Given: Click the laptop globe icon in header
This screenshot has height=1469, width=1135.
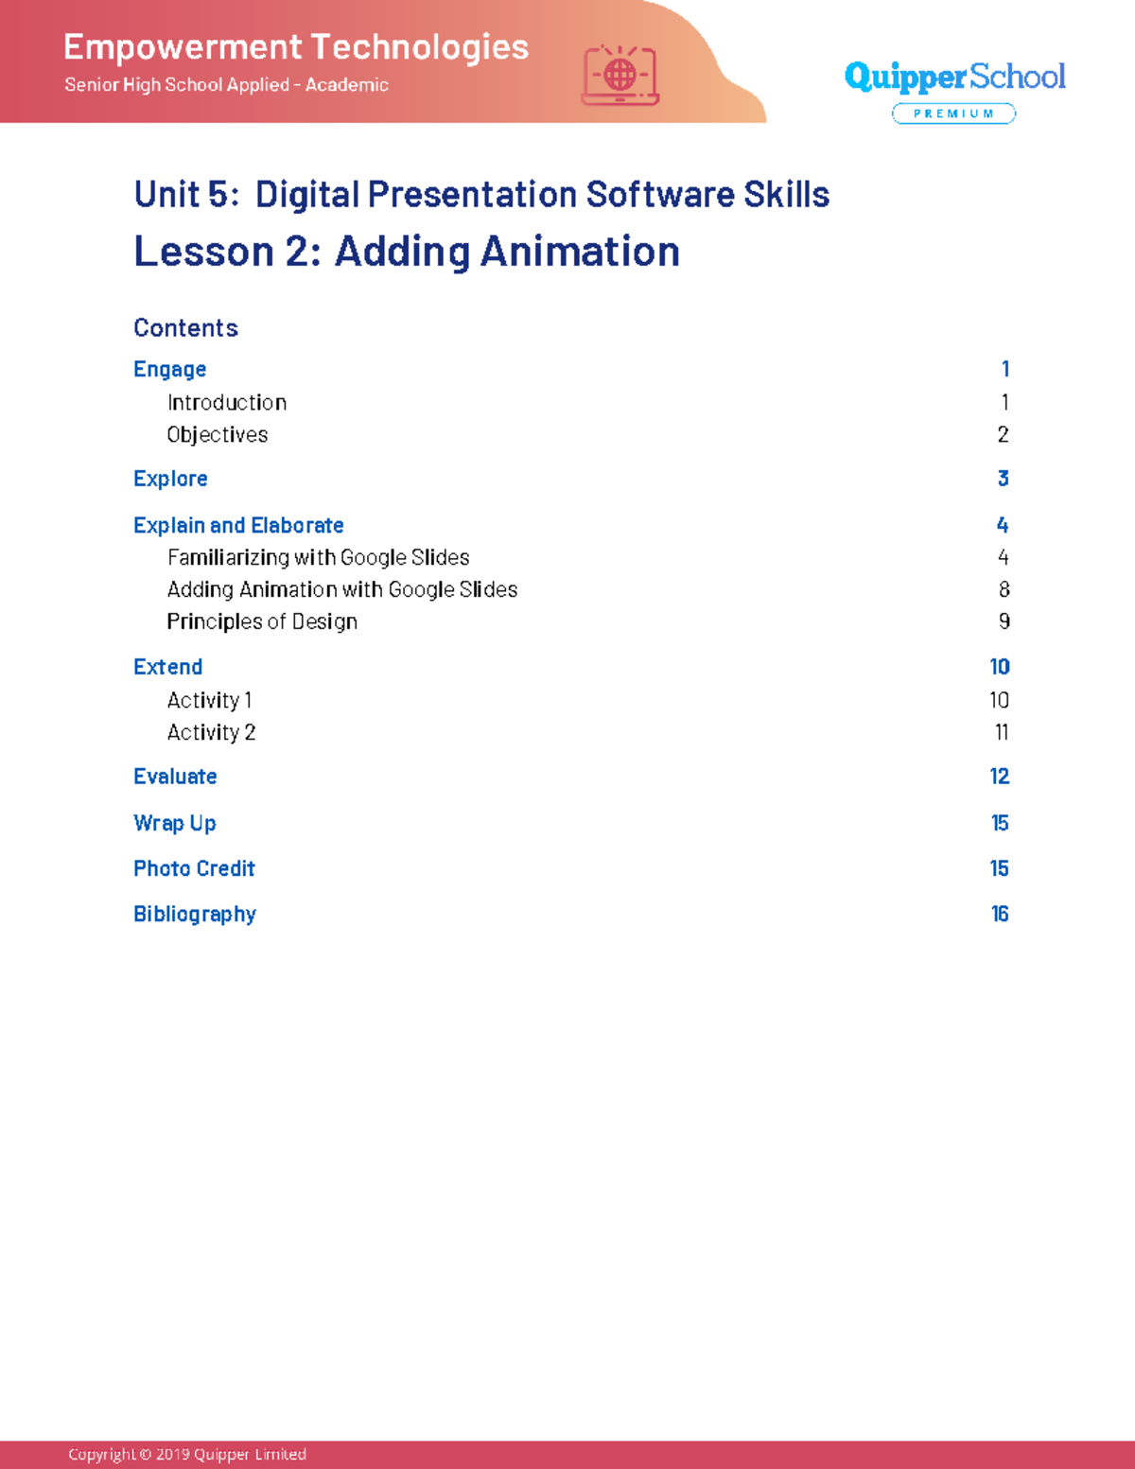Looking at the screenshot, I should (x=620, y=75).
